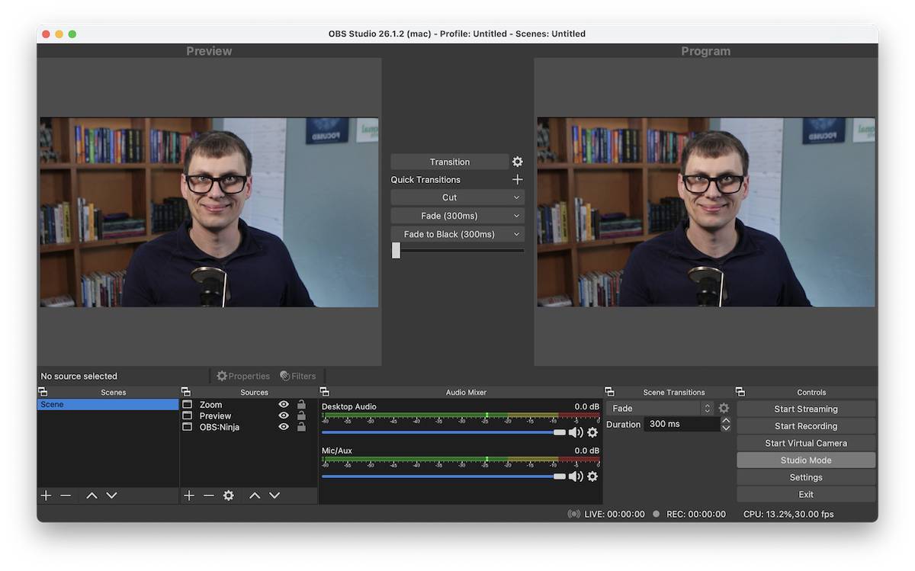Add a new scene with the plus icon
The image size is (915, 571).
point(46,496)
